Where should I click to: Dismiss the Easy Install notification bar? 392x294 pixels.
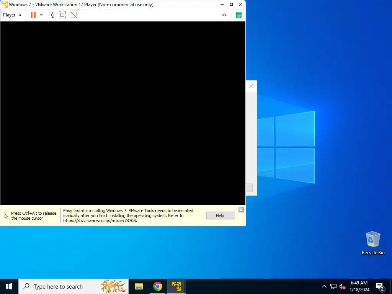241,210
